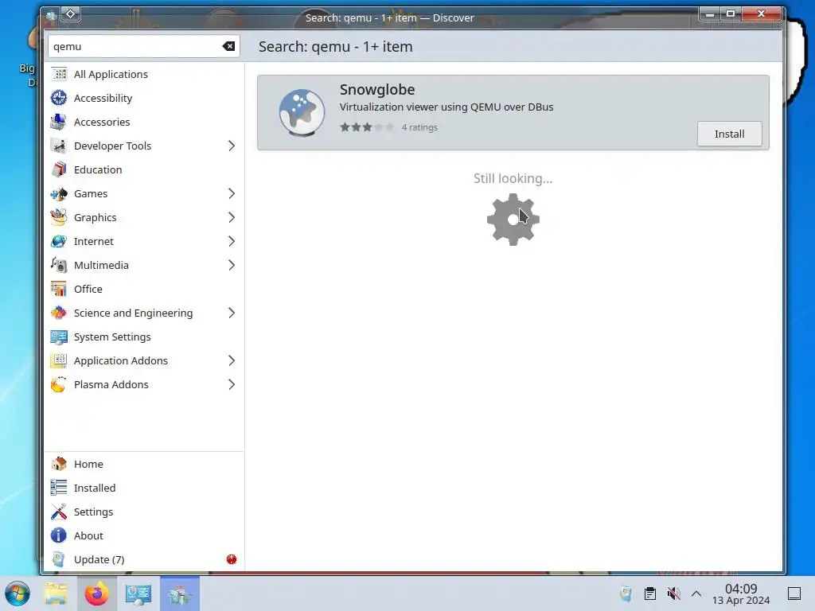Unmute audio via tray volume icon
The height and width of the screenshot is (611, 815).
(x=673, y=593)
